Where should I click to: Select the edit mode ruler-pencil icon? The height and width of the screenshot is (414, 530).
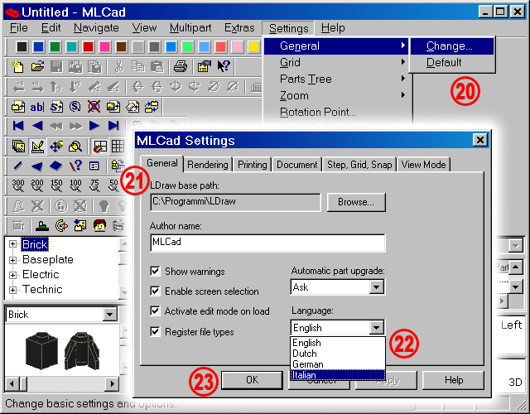37,147
